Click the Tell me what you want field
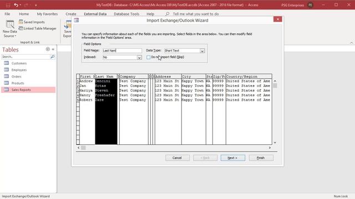355x199 pixels. click(196, 14)
